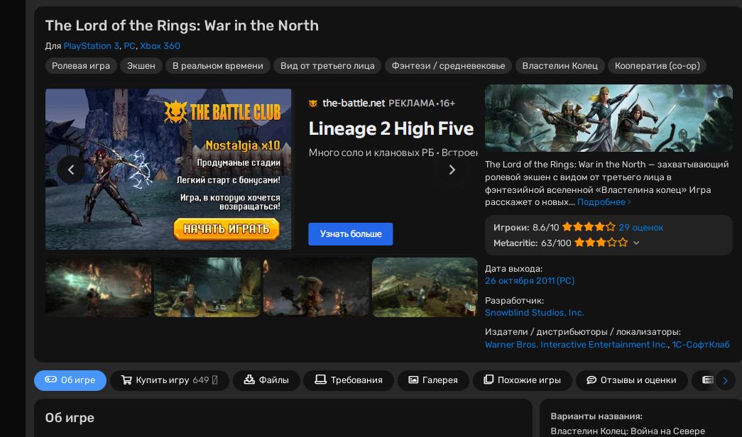Open the Требования tab
The width and height of the screenshot is (742, 437).
click(349, 380)
